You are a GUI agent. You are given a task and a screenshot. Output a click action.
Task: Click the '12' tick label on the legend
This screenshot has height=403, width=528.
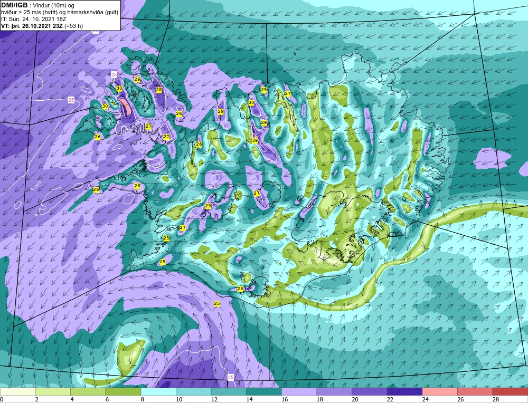(214, 399)
